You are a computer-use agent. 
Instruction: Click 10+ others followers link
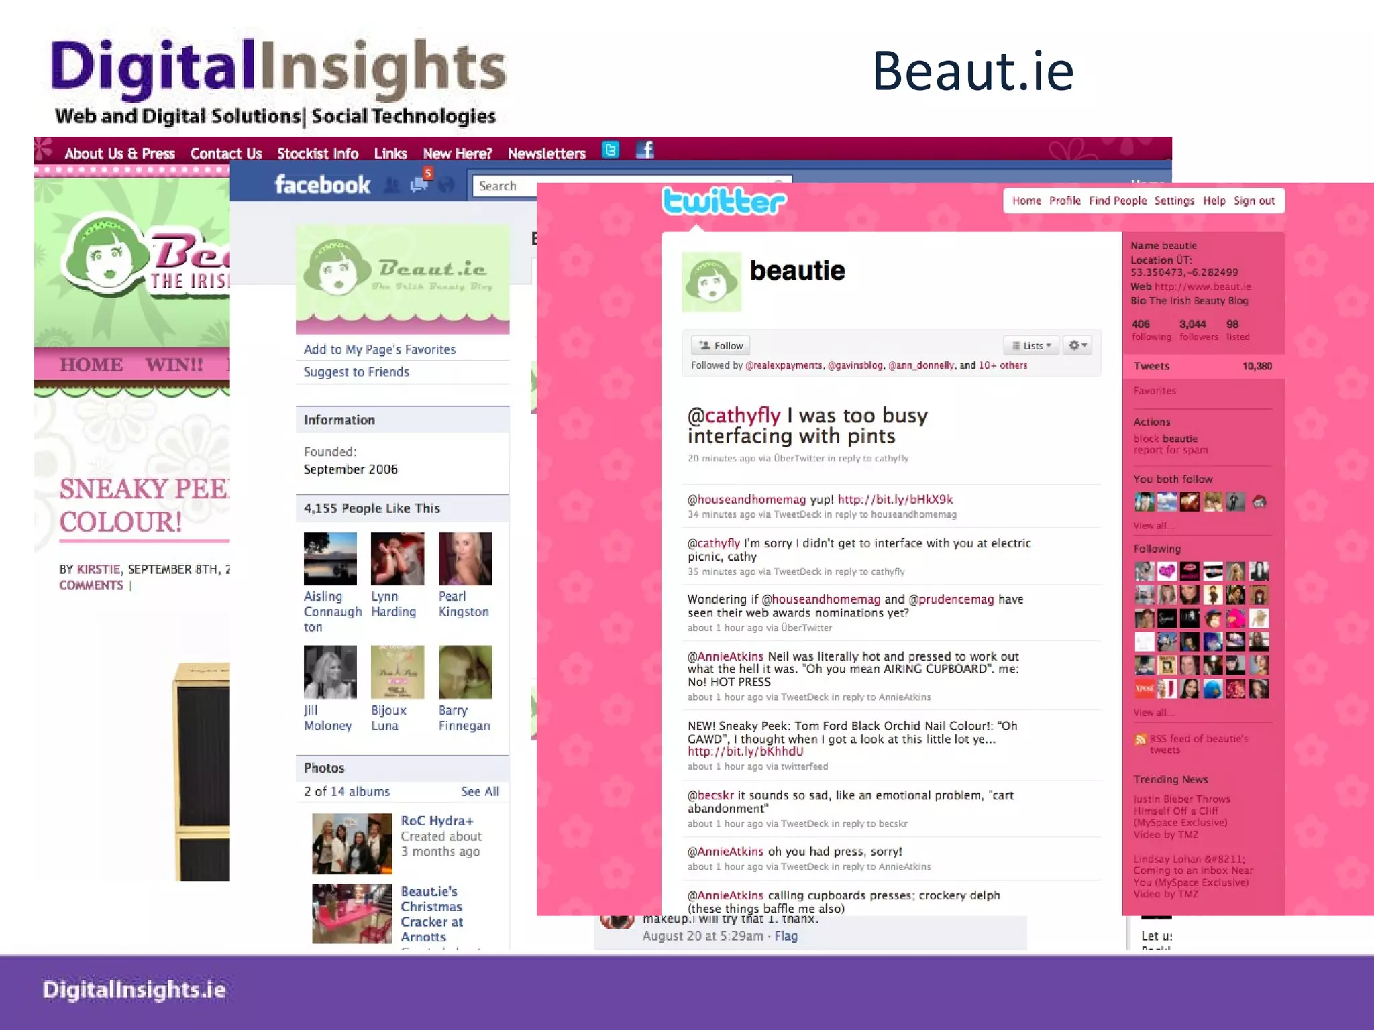pos(1003,365)
